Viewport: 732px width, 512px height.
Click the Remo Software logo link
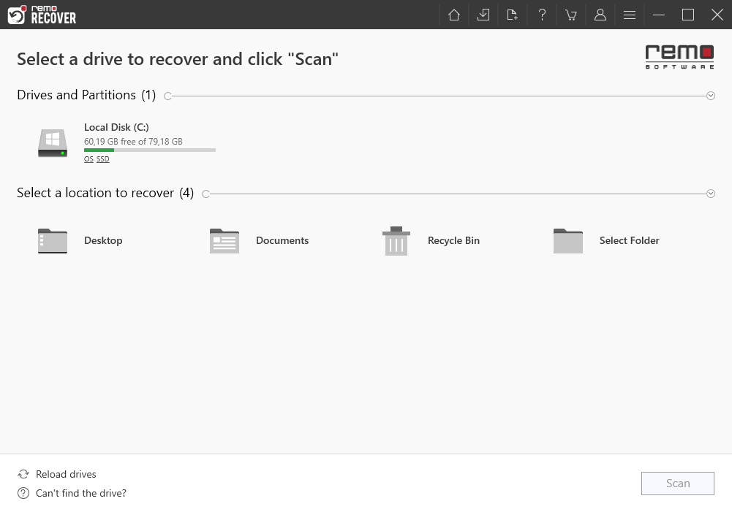[x=679, y=56]
